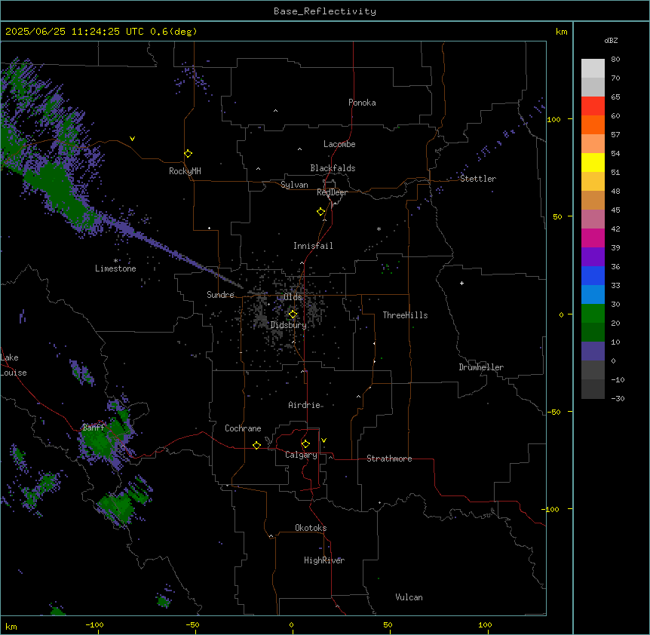Click the red 65 dBZ legend swatch
The width and height of the screenshot is (650, 635).
tap(593, 106)
